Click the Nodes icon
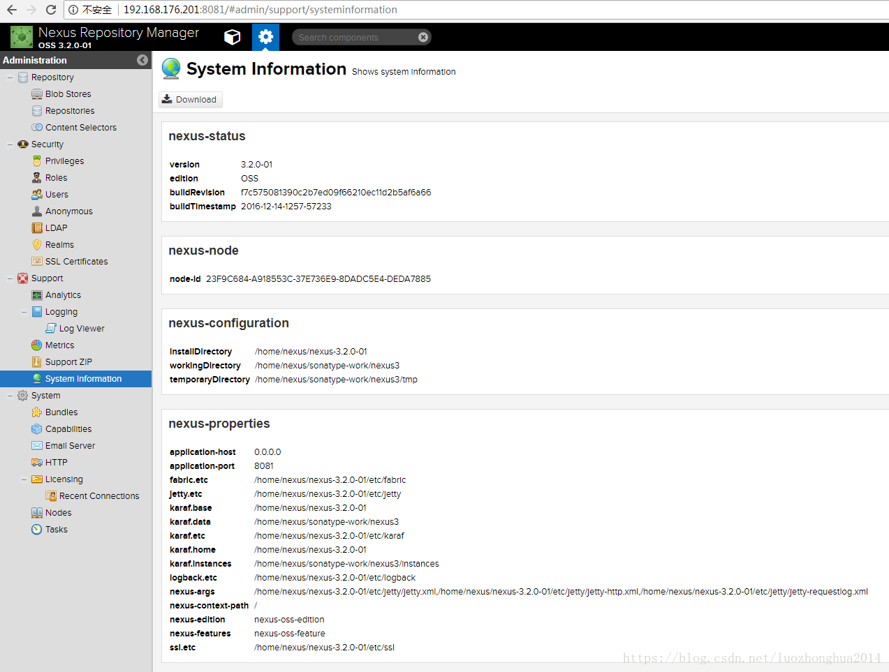This screenshot has width=889, height=672. point(37,513)
